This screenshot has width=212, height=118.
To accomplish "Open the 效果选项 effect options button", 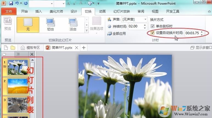I will click(97, 25).
